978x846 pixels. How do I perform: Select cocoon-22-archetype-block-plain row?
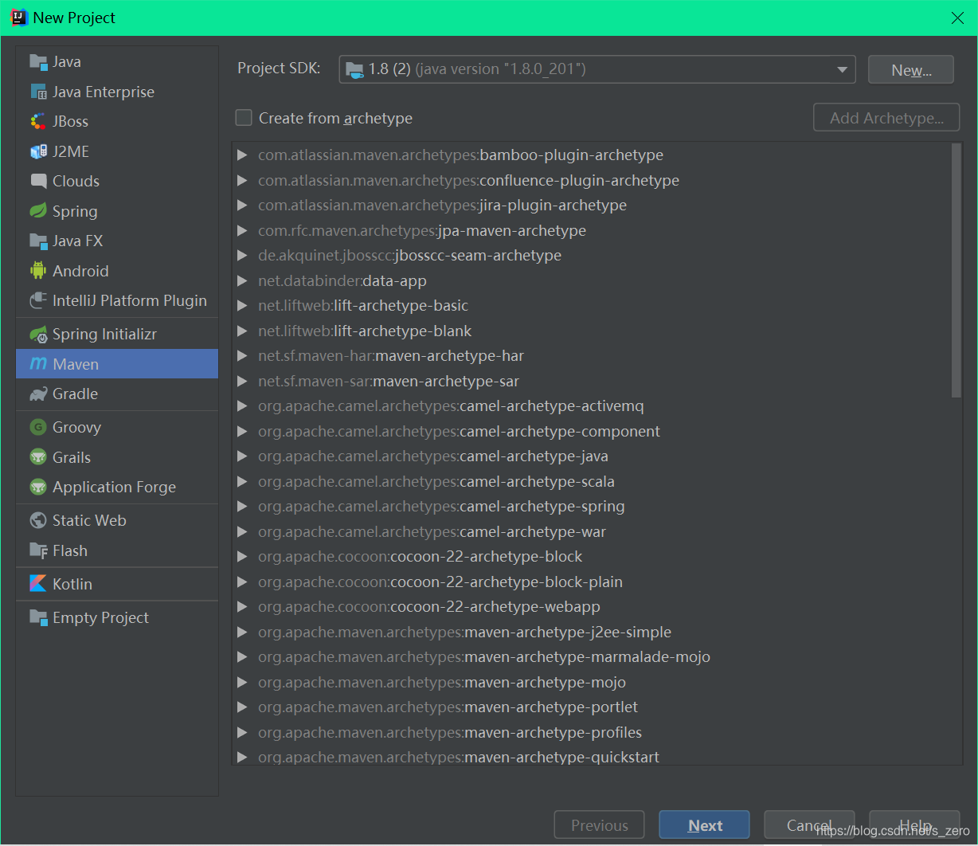pyautogui.click(x=597, y=582)
